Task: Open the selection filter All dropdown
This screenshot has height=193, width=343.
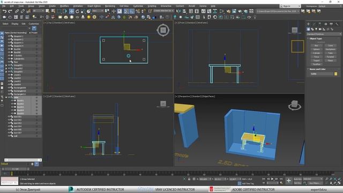Action: 38,11
